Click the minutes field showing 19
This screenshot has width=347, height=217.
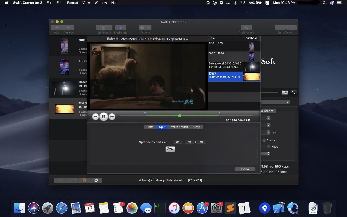[189, 142]
